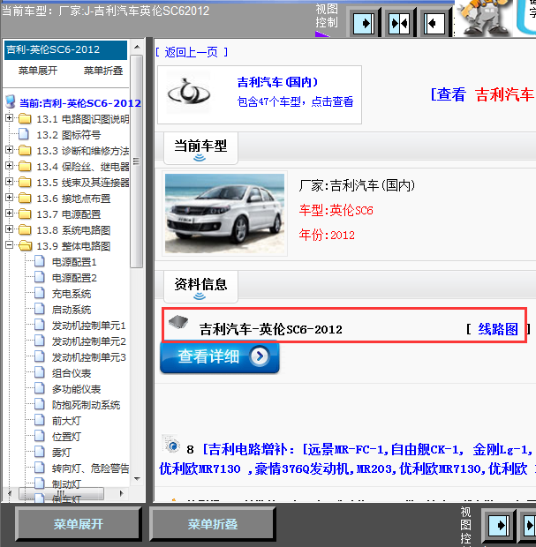
Task: Click the 菜单折叠 button at bottom
Action: point(212,524)
